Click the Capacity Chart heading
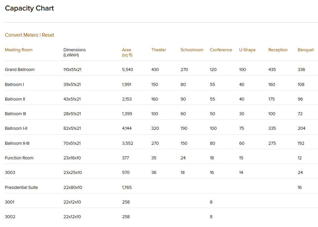 [30, 8]
